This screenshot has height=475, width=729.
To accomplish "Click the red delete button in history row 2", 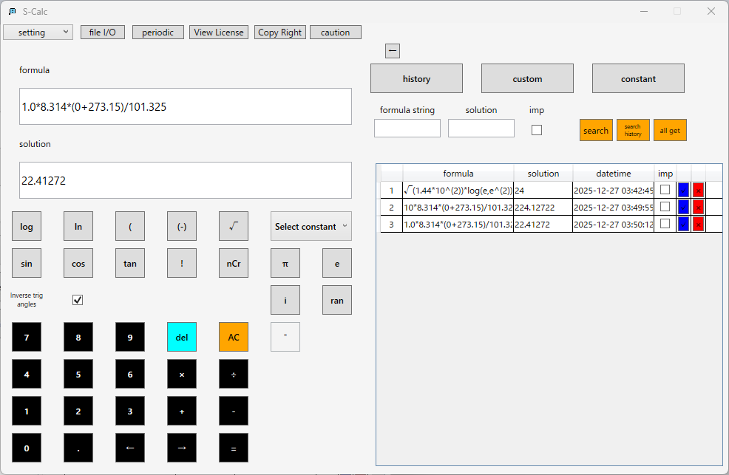I will coord(698,207).
